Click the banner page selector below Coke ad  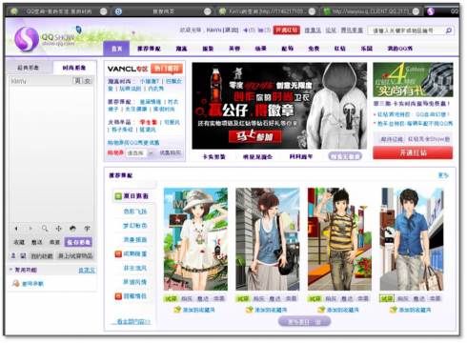click(x=345, y=156)
